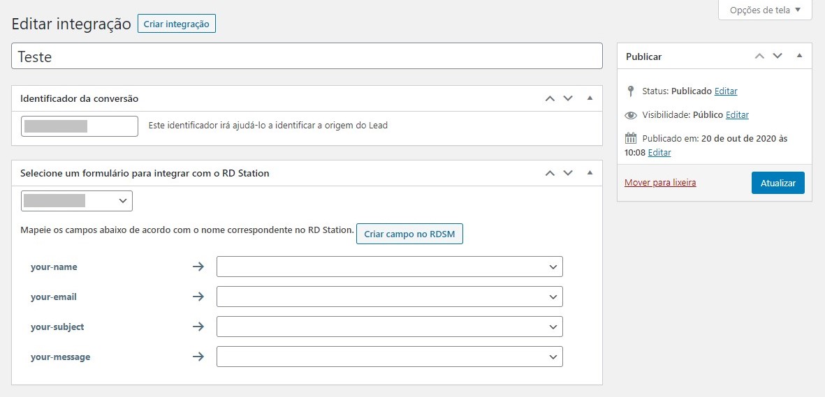Viewport: 825px width, 397px height.
Task: Click the conversion identifier input field
Action: click(x=80, y=126)
